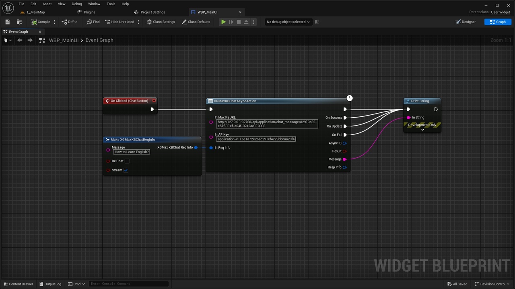The width and height of the screenshot is (515, 289).
Task: Click the Resp Info output pin
Action: pos(344,167)
